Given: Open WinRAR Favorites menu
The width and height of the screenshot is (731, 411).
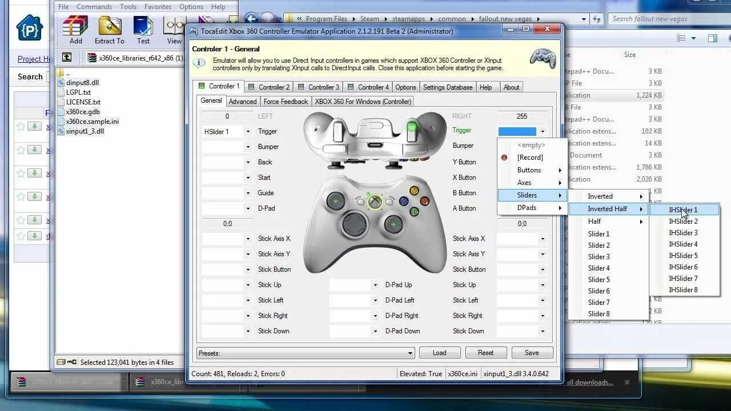Looking at the screenshot, I should coord(158,7).
